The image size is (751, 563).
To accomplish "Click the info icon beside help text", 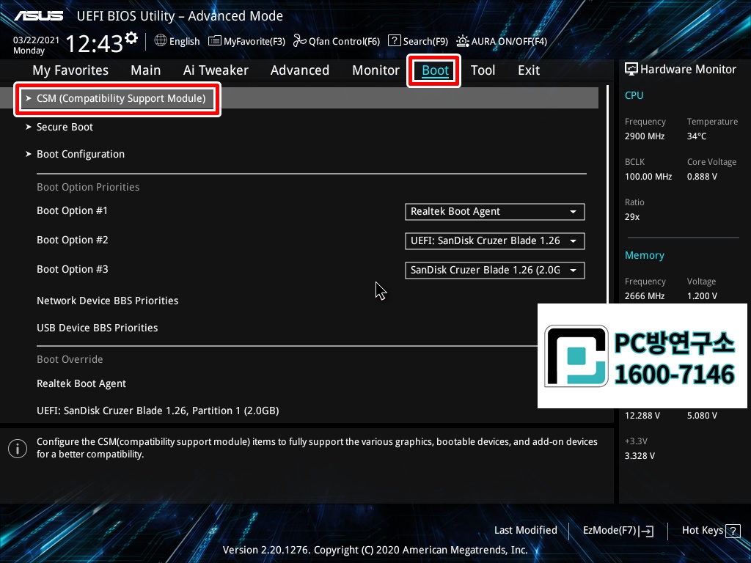I will pos(18,449).
